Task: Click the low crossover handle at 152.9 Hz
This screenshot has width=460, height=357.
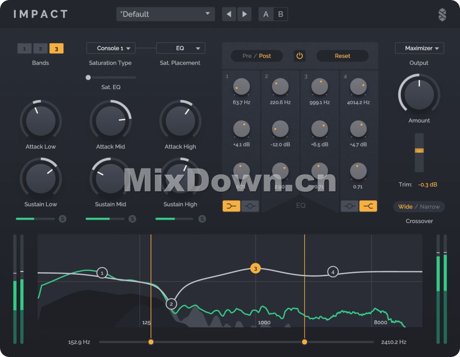Action: (x=151, y=342)
